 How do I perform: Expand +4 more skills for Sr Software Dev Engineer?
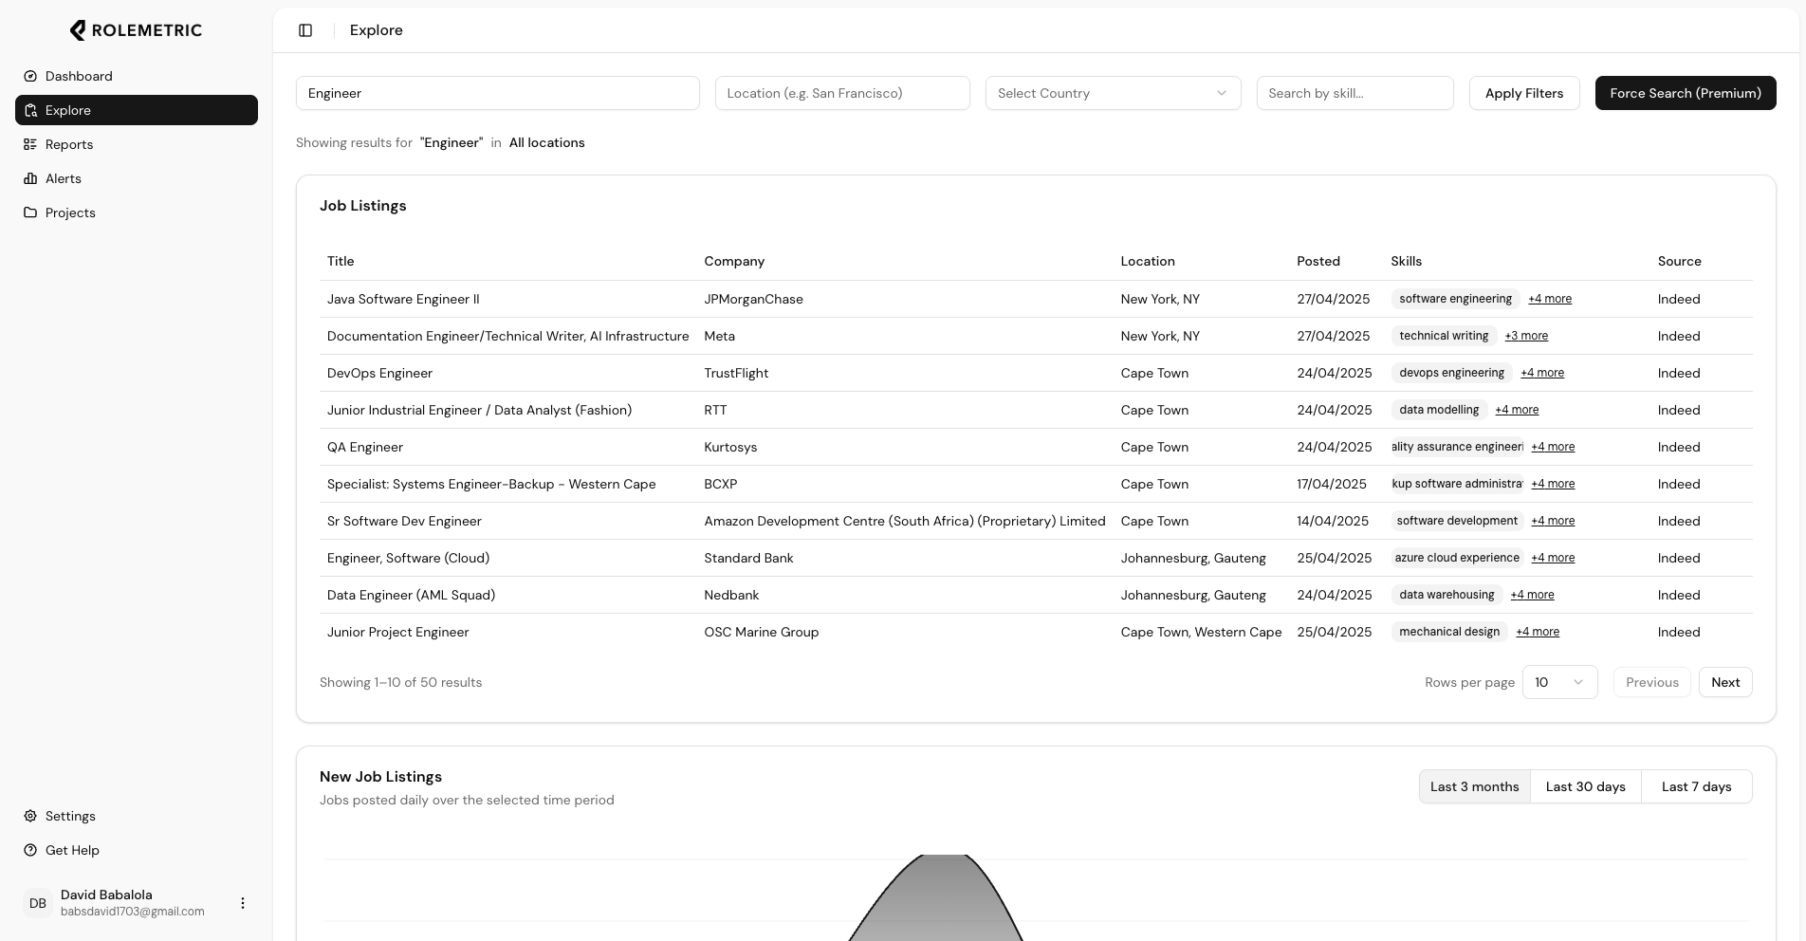(1553, 521)
